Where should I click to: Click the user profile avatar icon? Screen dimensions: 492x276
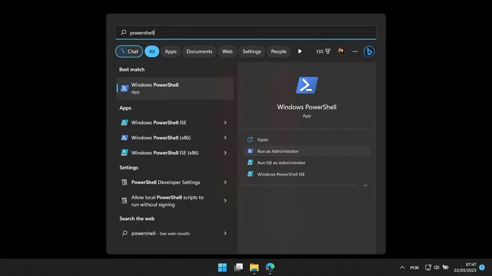pyautogui.click(x=341, y=51)
